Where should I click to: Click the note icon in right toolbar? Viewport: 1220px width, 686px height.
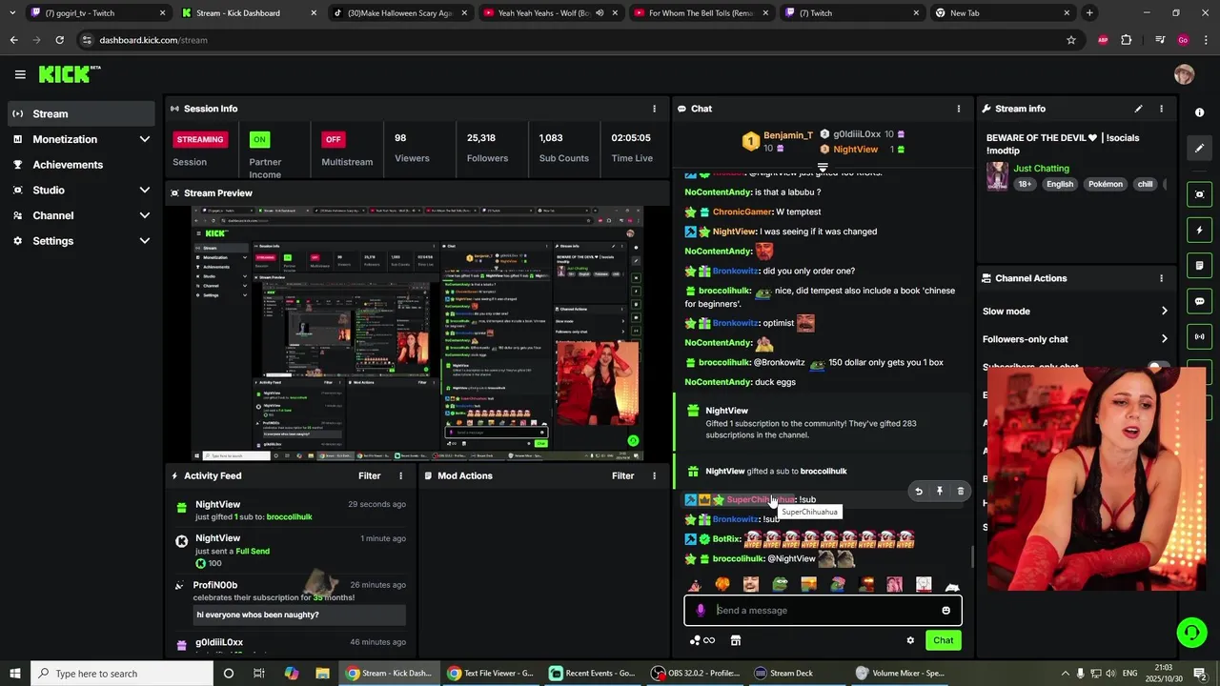[x=1199, y=265]
